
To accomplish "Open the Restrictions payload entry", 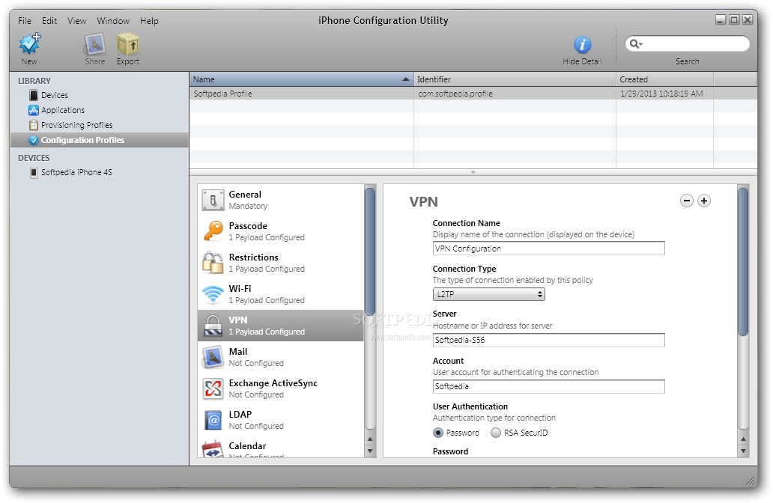I will pyautogui.click(x=280, y=263).
